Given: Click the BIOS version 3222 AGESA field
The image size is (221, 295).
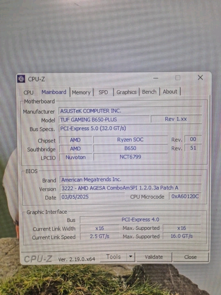Looking at the screenshot, I should [131, 188].
